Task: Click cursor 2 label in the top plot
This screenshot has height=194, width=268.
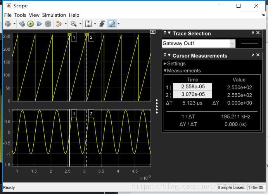Action: click(x=91, y=37)
